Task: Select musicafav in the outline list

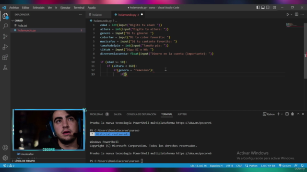Action: [x=27, y=154]
